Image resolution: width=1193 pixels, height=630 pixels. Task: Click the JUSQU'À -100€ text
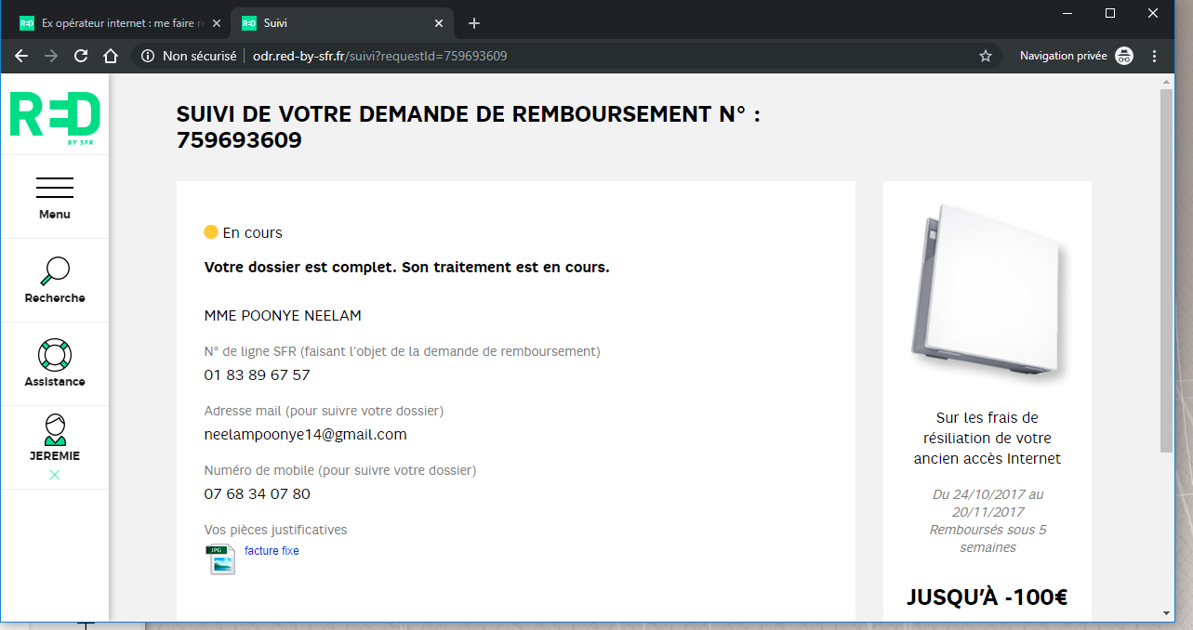click(988, 597)
